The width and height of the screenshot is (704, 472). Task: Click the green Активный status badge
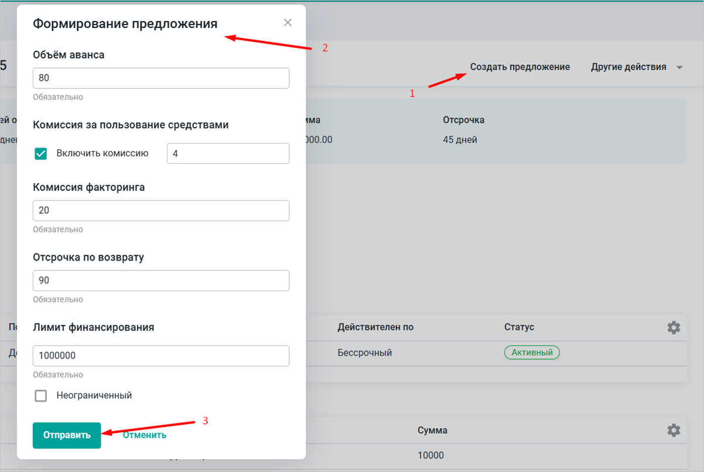pos(532,353)
